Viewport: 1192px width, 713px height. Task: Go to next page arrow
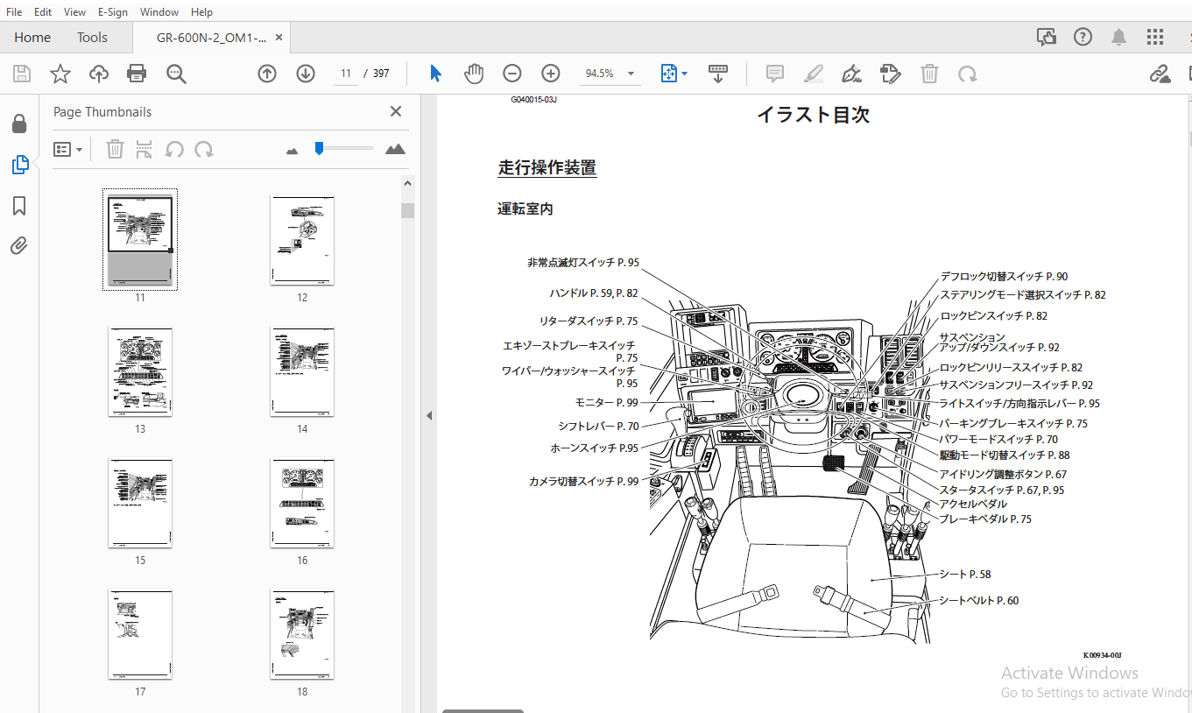click(x=306, y=74)
